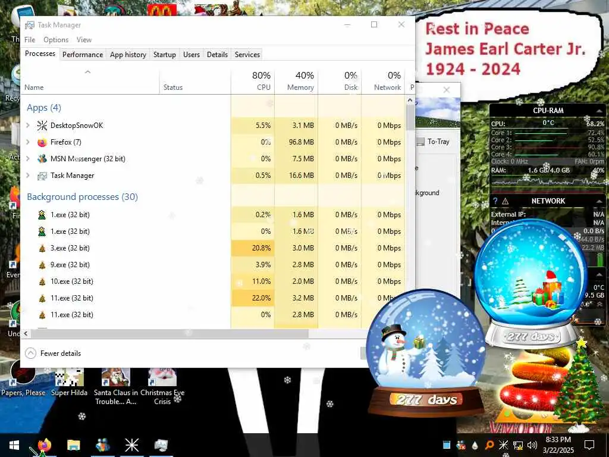Click the 10.exe process icon
This screenshot has height=457, width=609.
pyautogui.click(x=42, y=281)
